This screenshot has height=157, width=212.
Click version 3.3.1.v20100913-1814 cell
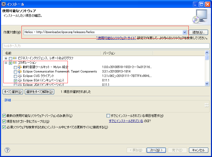pyautogui.click(x=116, y=71)
